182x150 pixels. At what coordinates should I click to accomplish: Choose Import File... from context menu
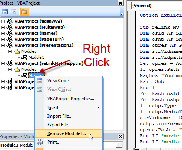(69, 116)
